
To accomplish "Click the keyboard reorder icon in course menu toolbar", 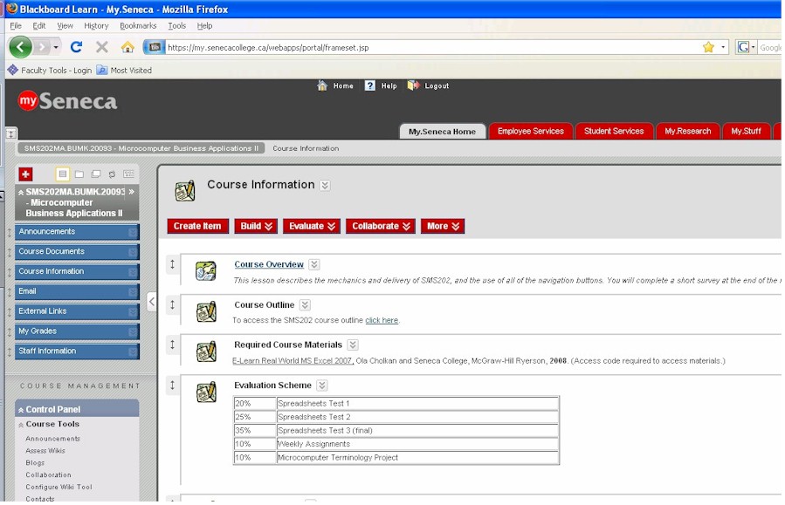I will point(128,174).
